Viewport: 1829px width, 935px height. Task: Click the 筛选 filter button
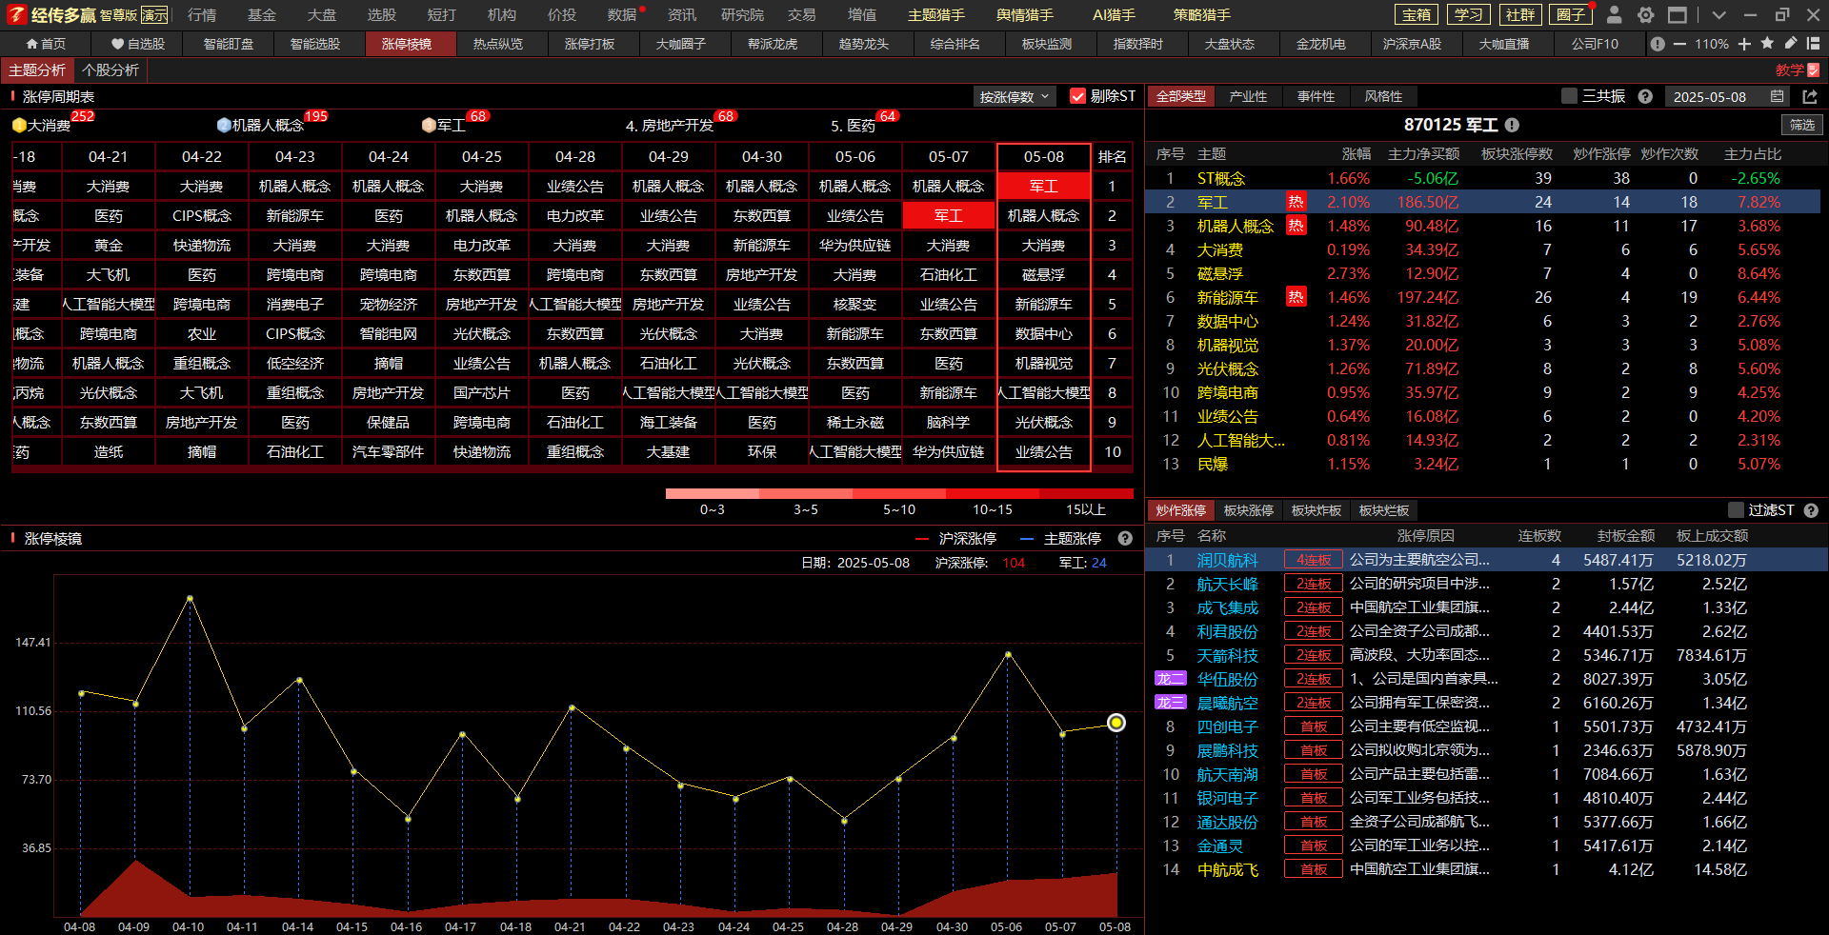pos(1801,125)
